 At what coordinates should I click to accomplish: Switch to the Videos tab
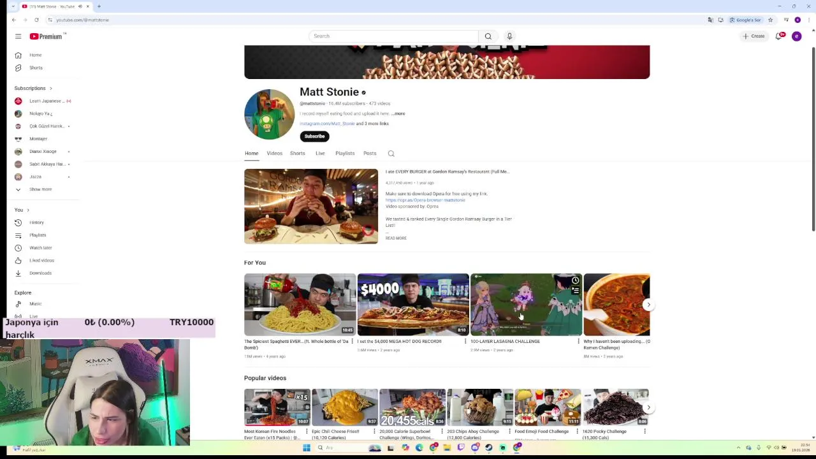click(x=274, y=154)
